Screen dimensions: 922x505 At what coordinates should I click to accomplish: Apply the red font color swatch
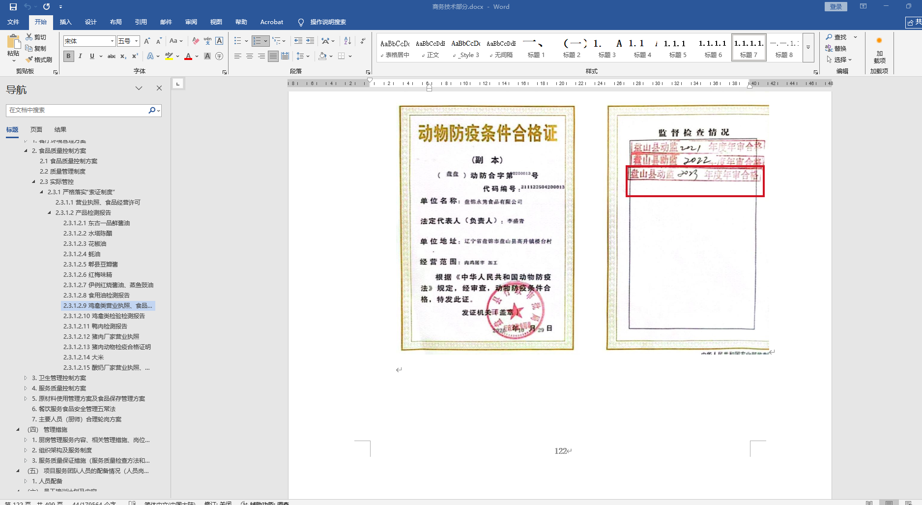(188, 57)
